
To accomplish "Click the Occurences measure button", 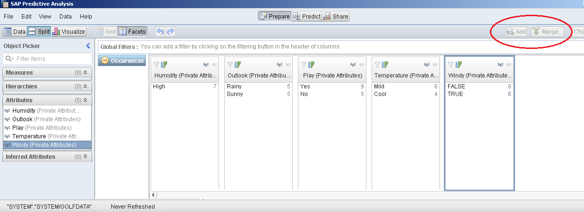I will (122, 61).
